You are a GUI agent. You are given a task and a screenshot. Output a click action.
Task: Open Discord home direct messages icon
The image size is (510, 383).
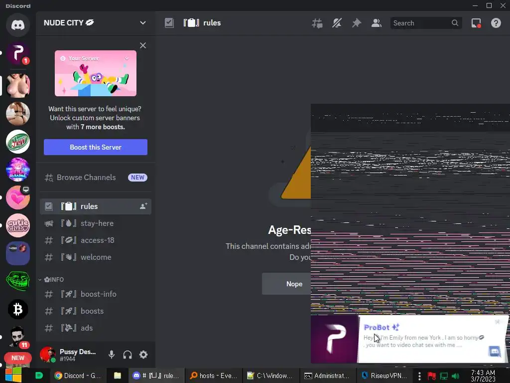(x=18, y=25)
